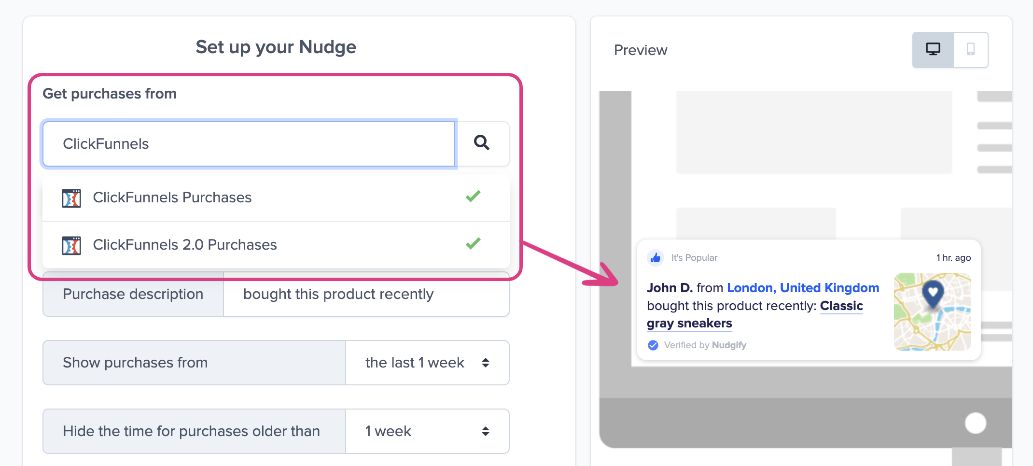1033x466 pixels.
Task: Click the green checkmark for ClickFunnels 2.0 Purchases
Action: [473, 243]
